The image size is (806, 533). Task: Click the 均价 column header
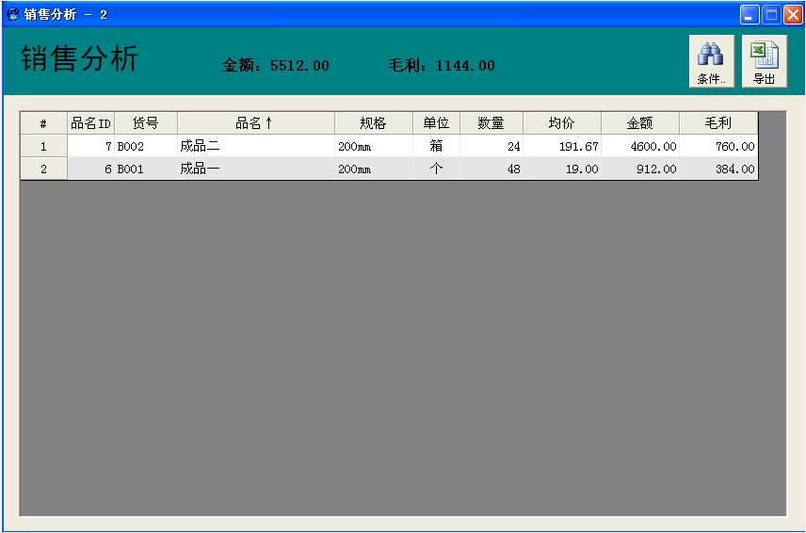(561, 123)
